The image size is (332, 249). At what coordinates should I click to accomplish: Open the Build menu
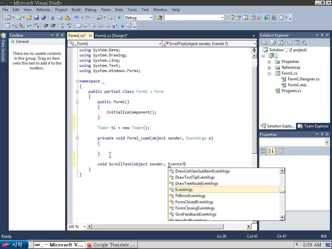(x=76, y=10)
